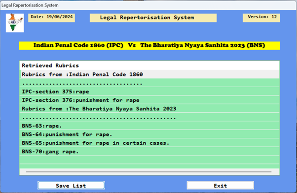This screenshot has height=193, width=297.
Task: Save the retrieved rubrics list
Action: [71, 186]
